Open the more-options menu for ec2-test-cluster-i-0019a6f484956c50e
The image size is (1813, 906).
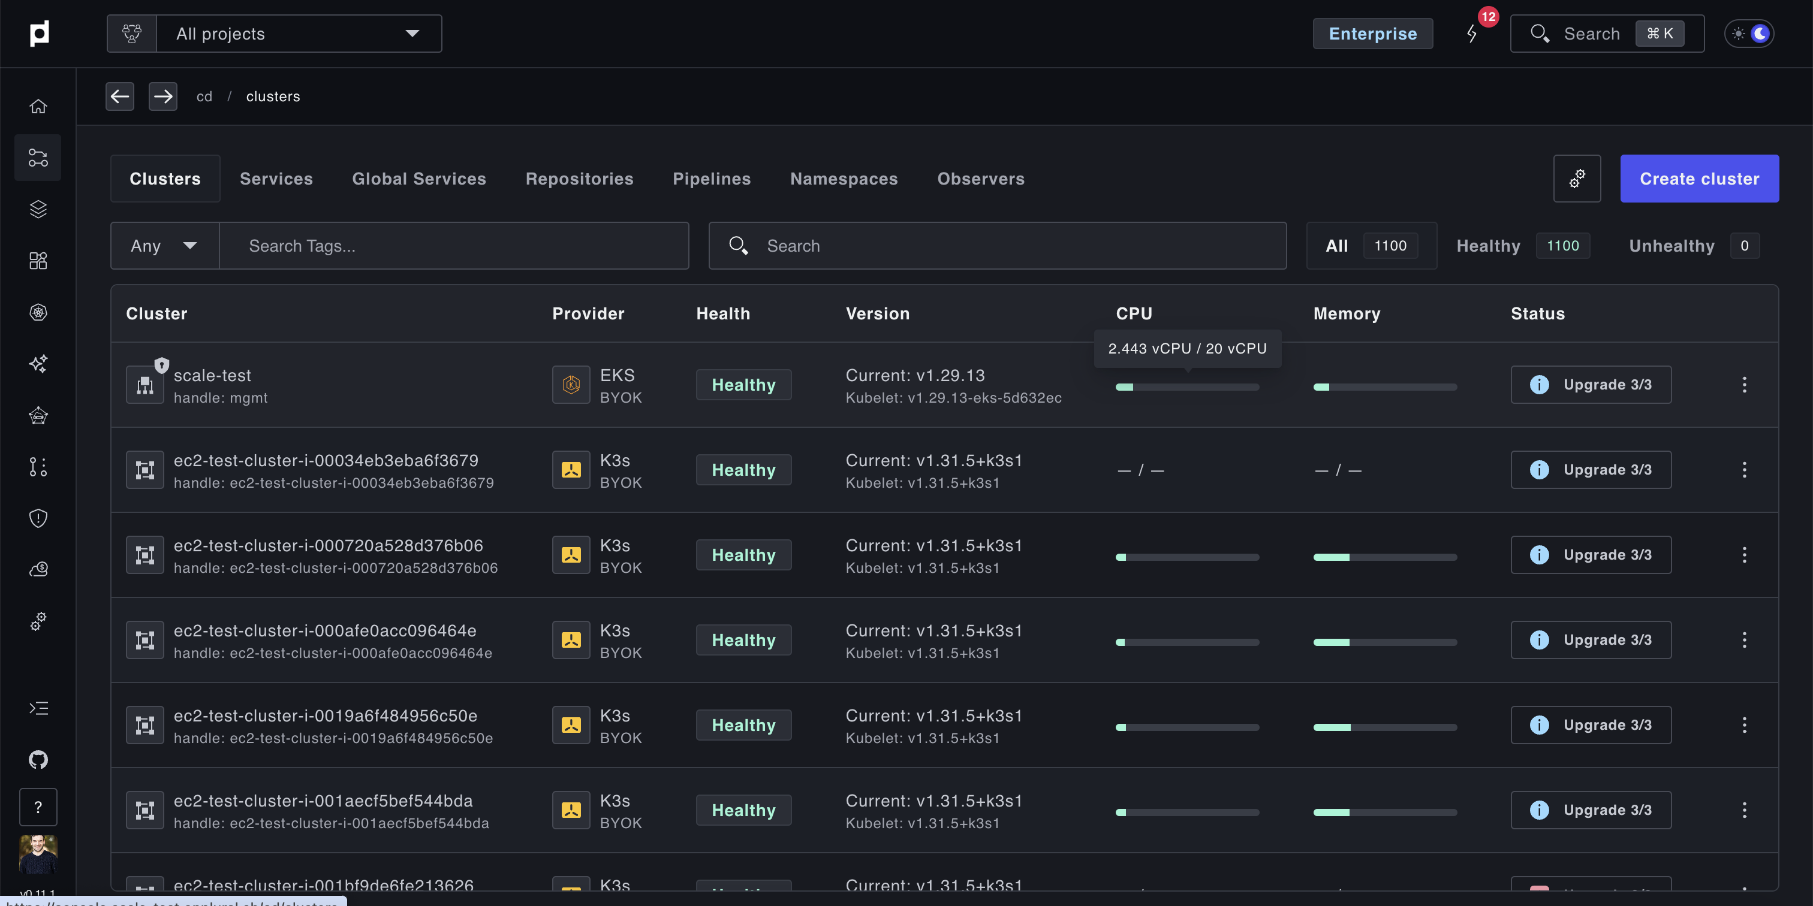(x=1744, y=725)
